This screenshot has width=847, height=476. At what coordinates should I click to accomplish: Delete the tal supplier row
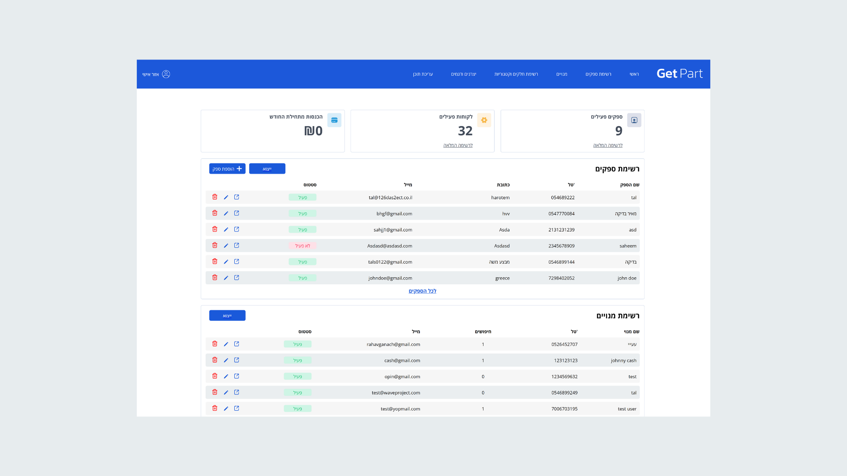[x=215, y=197]
